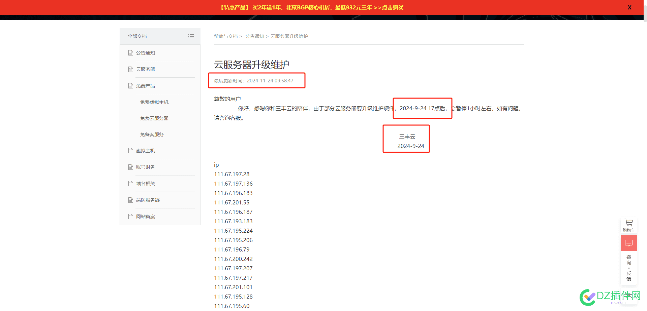Click IP address 111.67.195.206
This screenshot has width=647, height=311.
point(234,240)
